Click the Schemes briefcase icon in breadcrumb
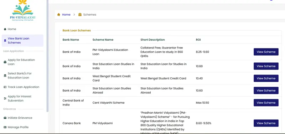 80,15
